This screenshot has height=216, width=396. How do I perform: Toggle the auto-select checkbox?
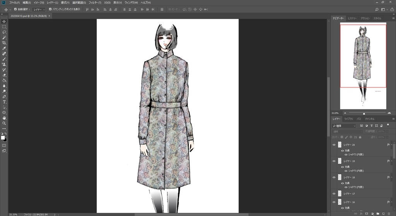[15, 9]
